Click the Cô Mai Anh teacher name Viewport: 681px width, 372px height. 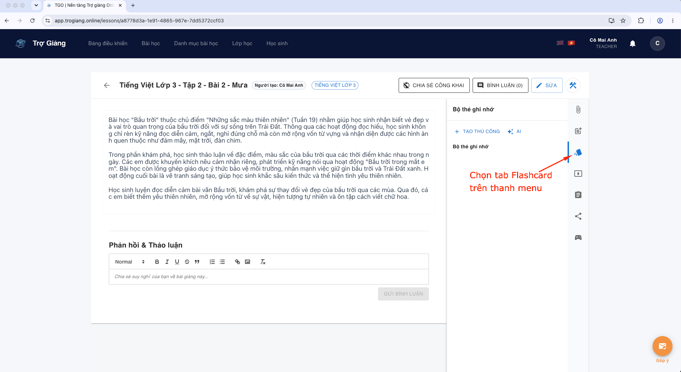[x=603, y=40]
